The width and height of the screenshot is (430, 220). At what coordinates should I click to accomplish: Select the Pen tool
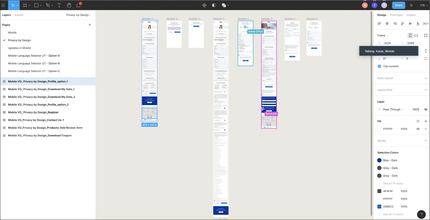coord(48,5)
